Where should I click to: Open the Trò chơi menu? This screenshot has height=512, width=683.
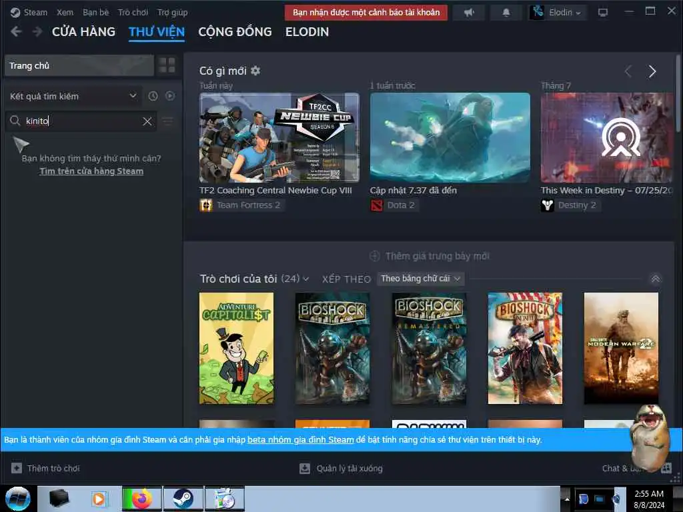tap(133, 13)
